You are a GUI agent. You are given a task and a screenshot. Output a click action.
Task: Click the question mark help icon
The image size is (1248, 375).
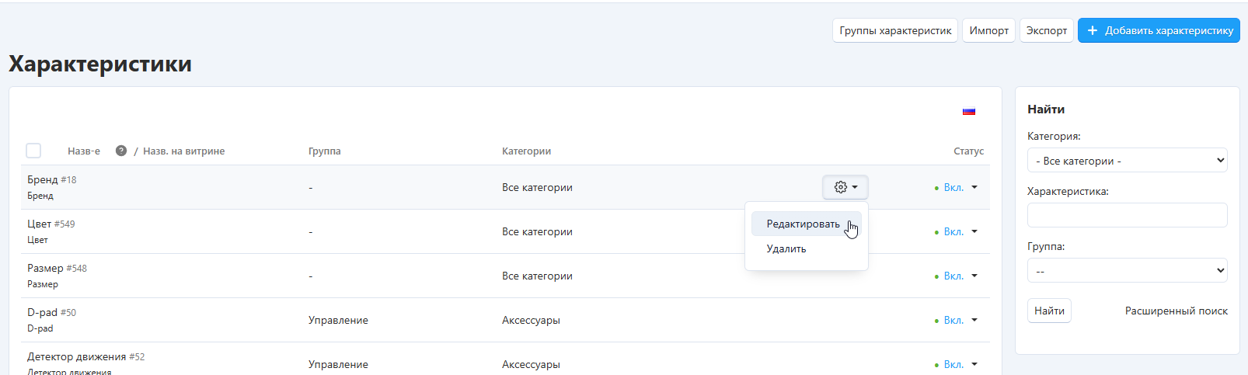point(121,151)
